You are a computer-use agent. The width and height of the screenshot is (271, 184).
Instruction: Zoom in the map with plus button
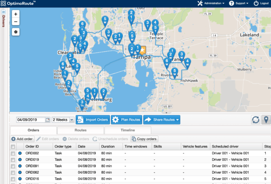click(x=16, y=14)
